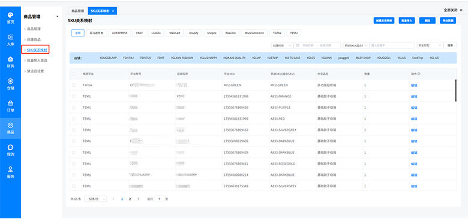This screenshot has height=219, width=468.
Task: Select store CoolTrip
Action: (418, 57)
